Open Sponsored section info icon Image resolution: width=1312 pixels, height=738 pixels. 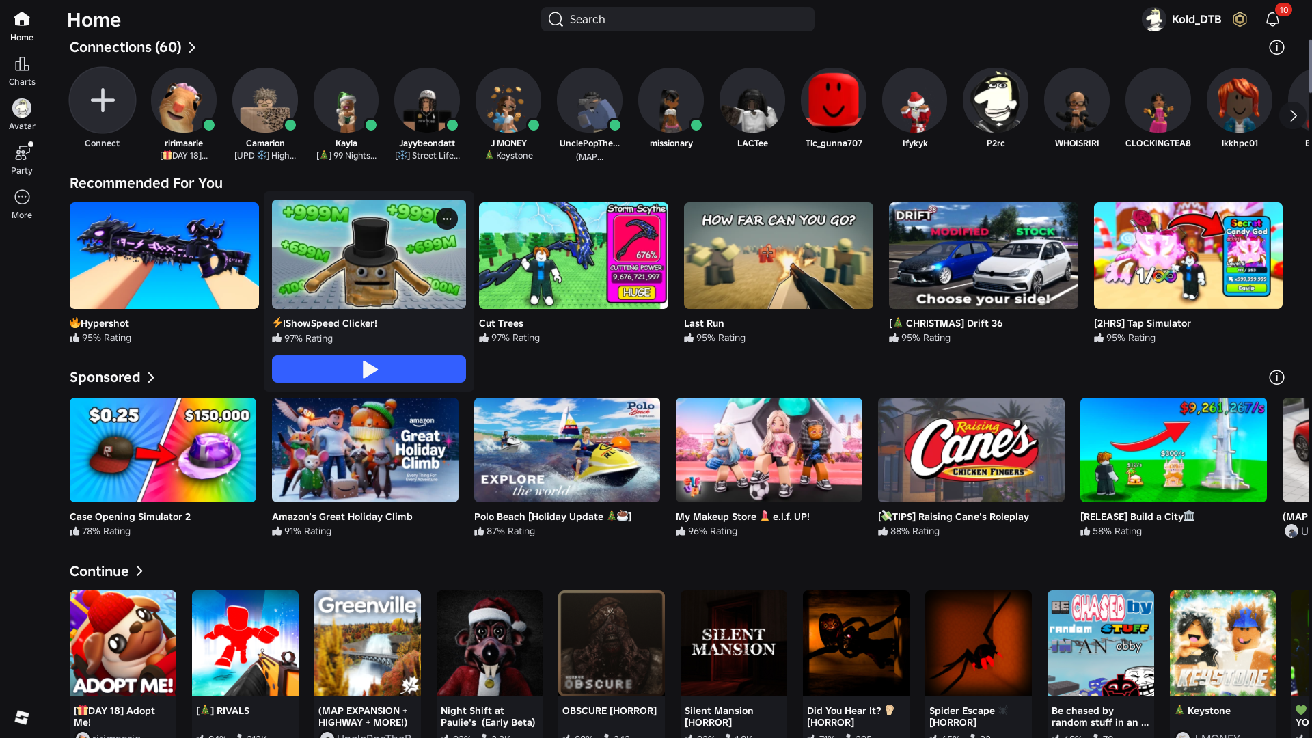pyautogui.click(x=1276, y=377)
